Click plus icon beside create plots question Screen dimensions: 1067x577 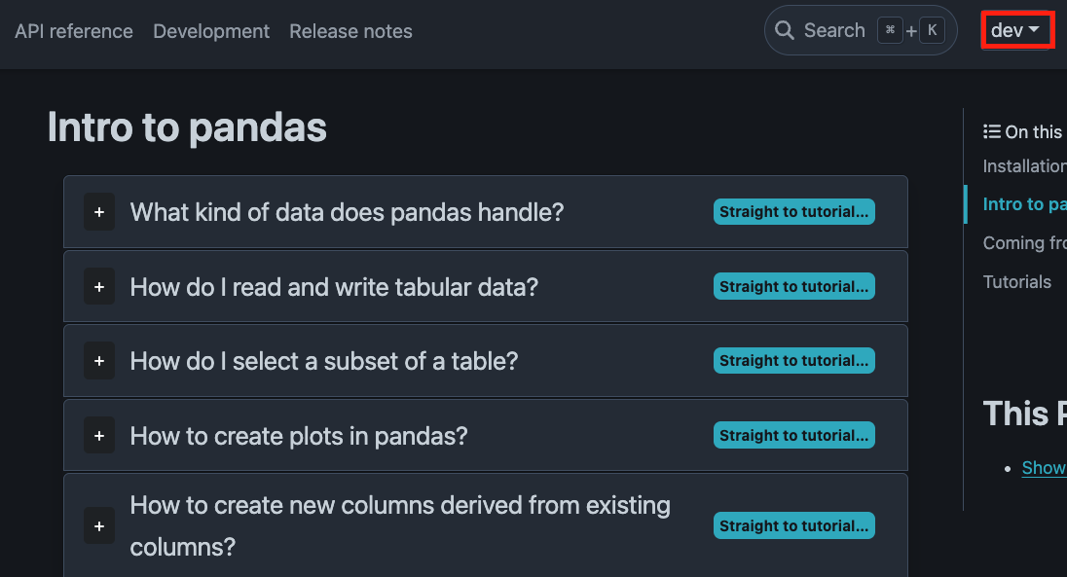[99, 436]
